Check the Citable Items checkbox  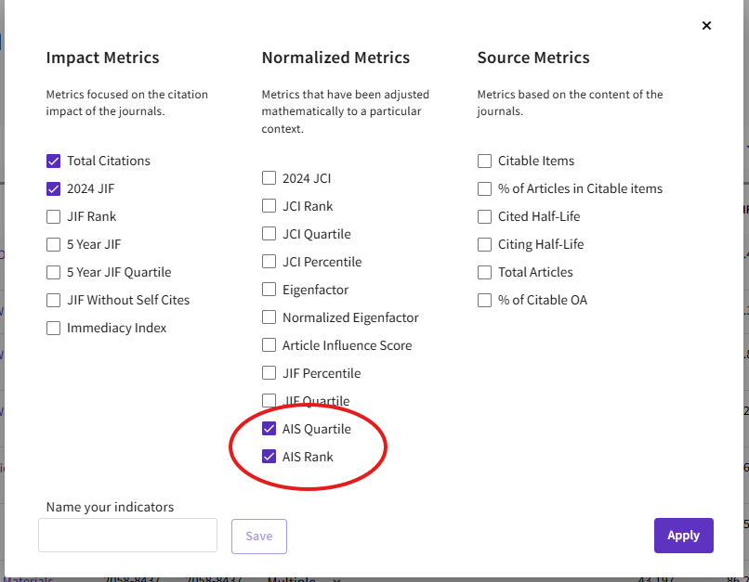click(485, 161)
